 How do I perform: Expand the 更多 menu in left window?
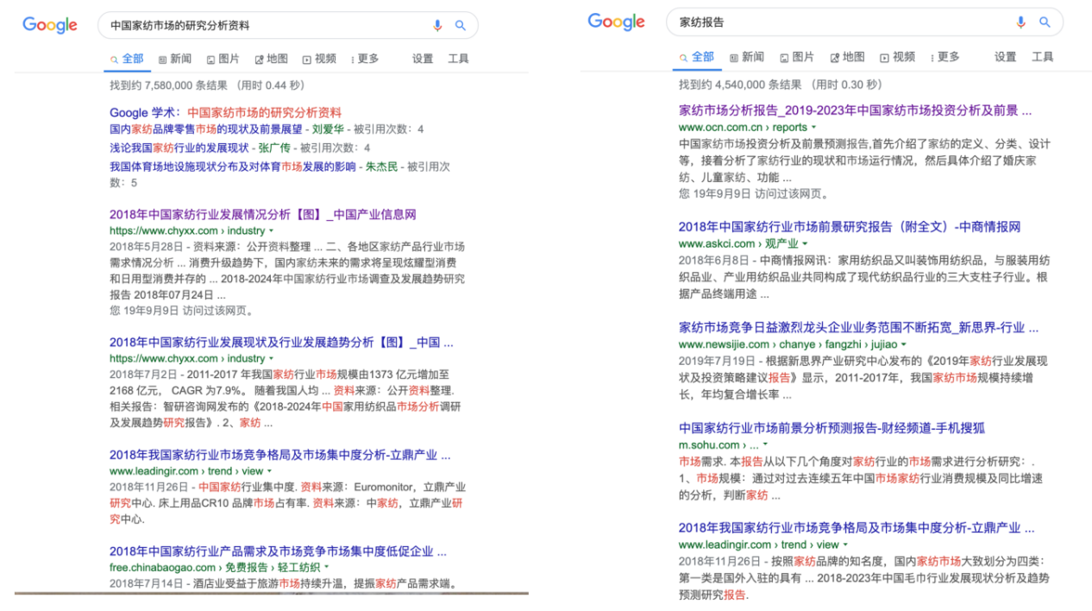tap(365, 59)
